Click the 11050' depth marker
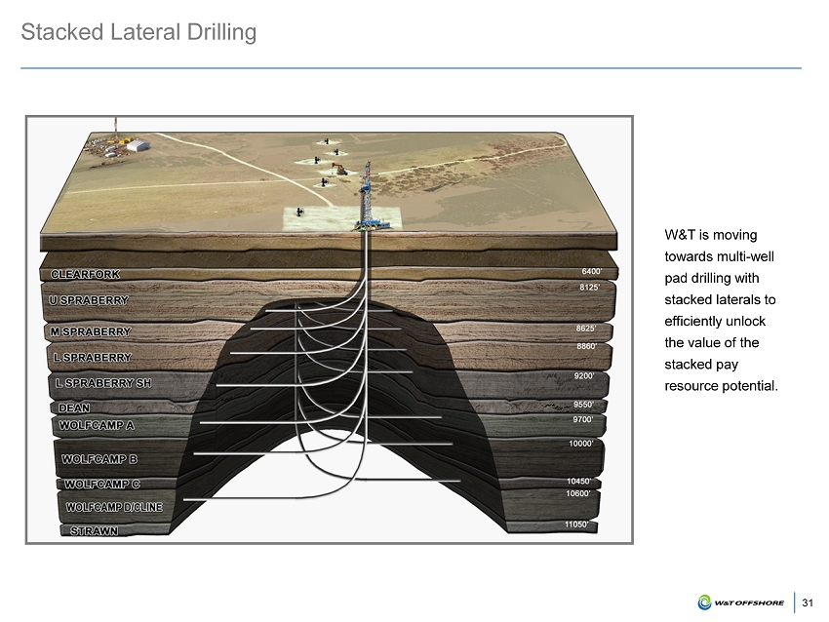 (576, 525)
